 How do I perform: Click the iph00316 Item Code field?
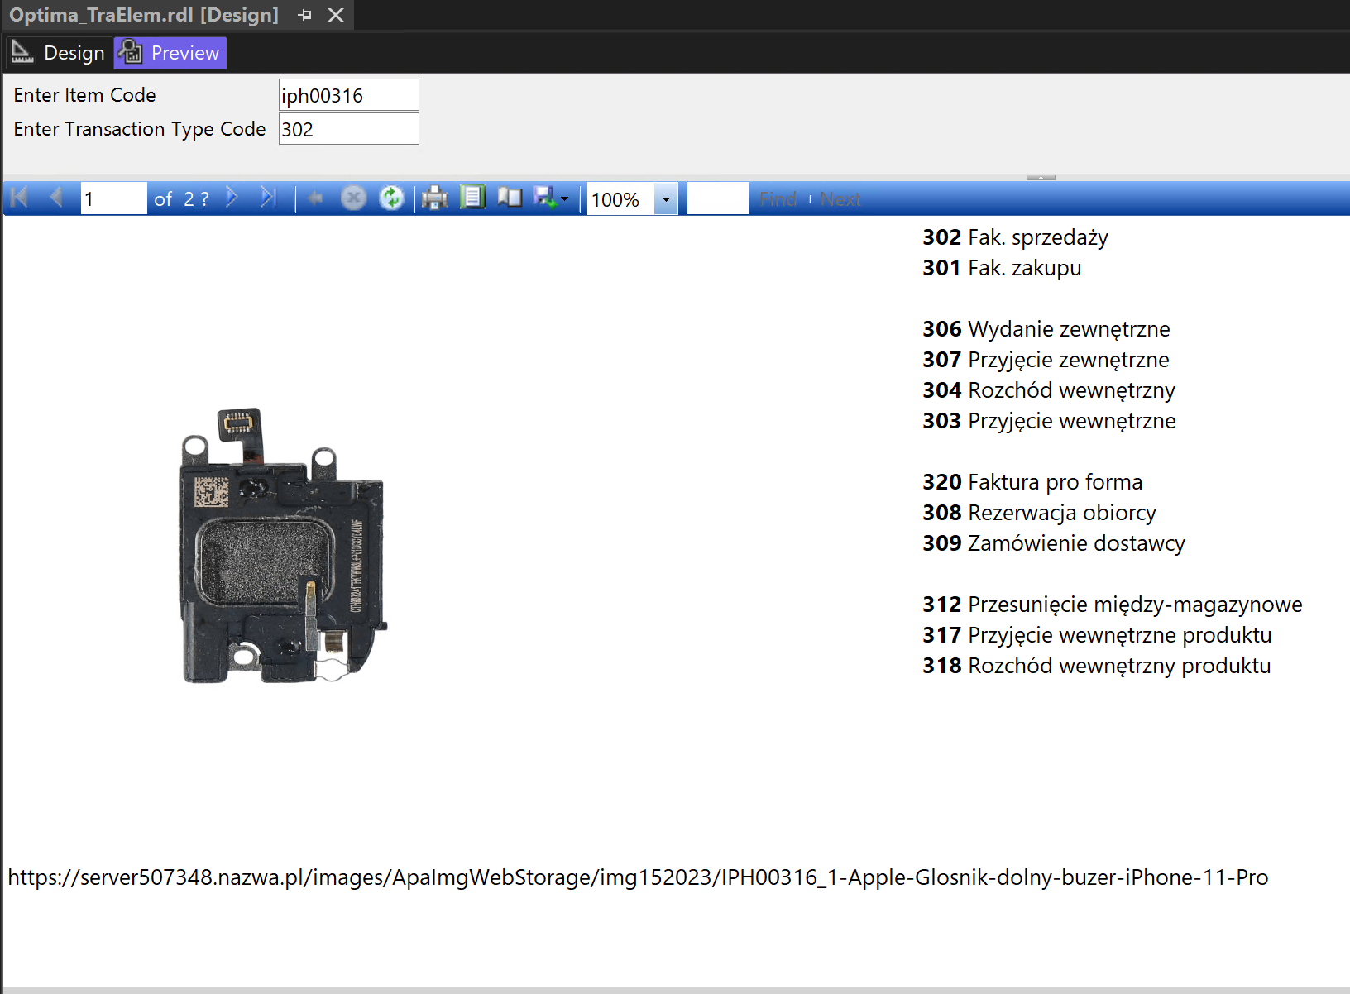click(x=348, y=94)
